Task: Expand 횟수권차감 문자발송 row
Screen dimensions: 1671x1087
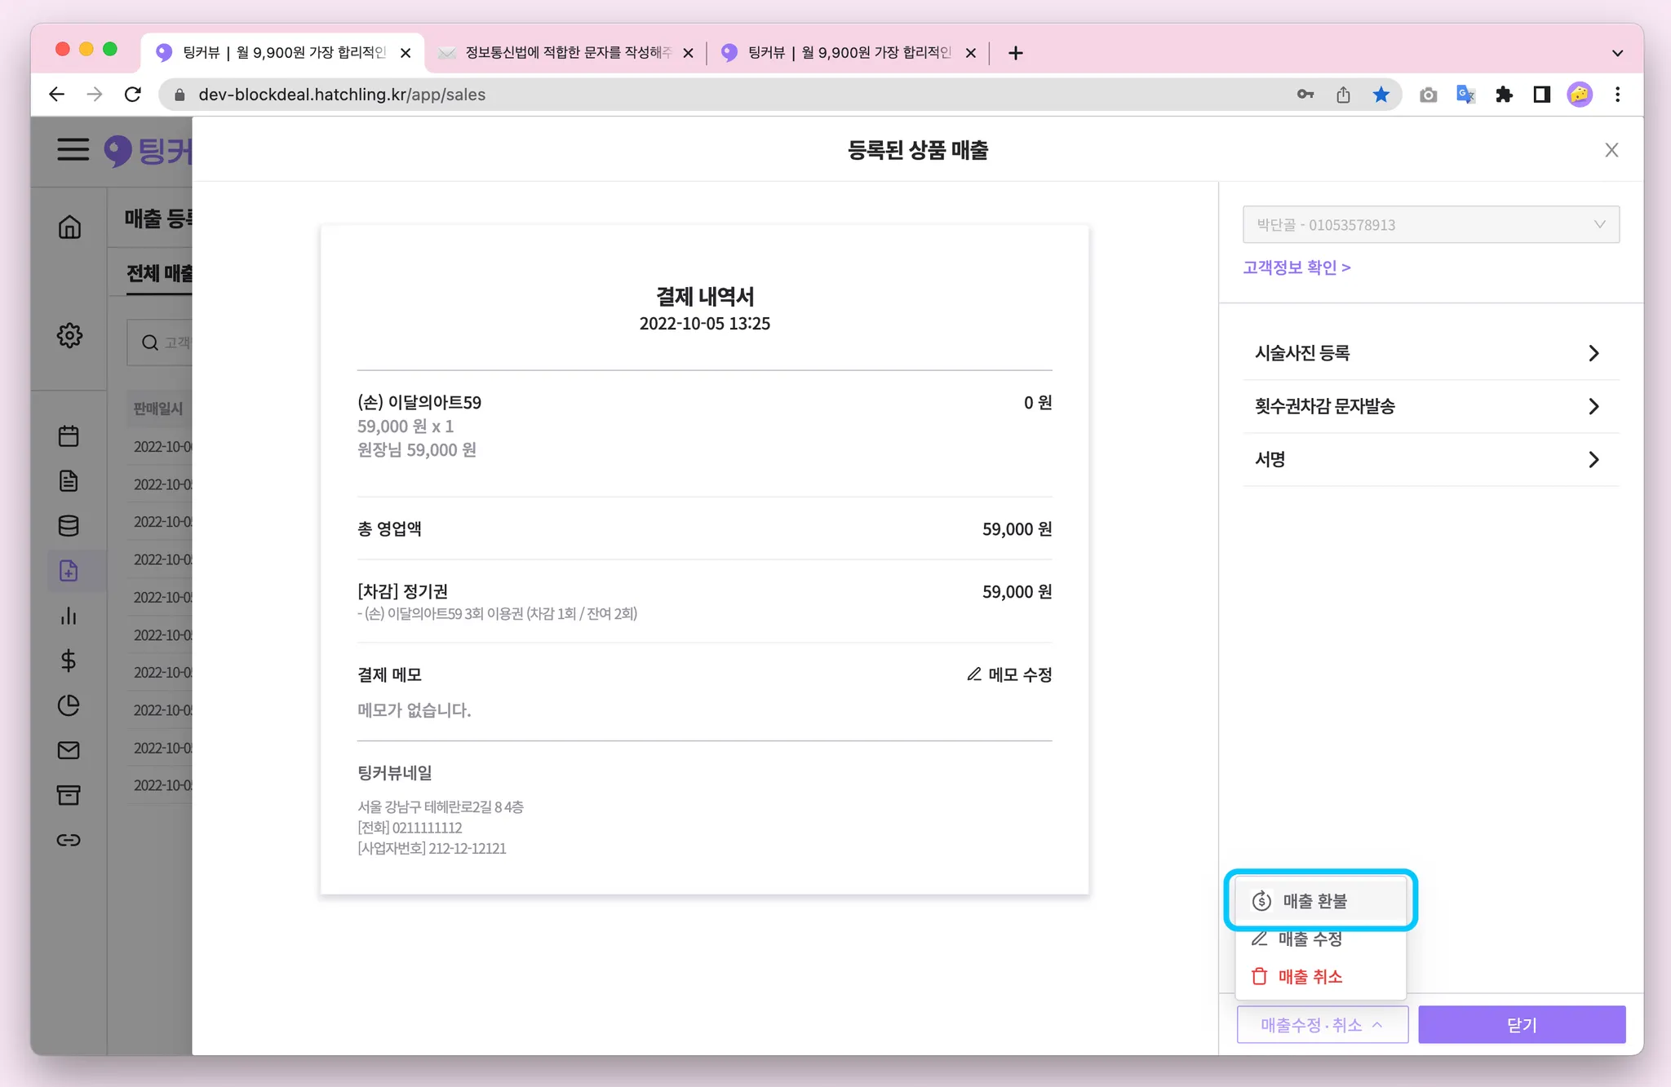Action: coord(1430,406)
